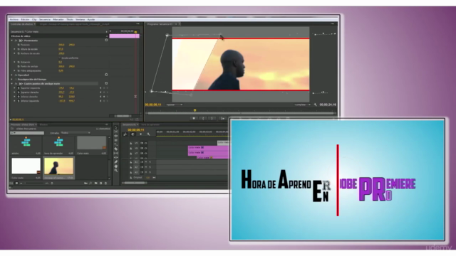Go to previous keyframe for Superior izquierda

coord(100,88)
